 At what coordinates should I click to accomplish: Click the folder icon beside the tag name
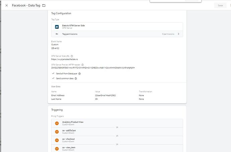click(x=44, y=5)
